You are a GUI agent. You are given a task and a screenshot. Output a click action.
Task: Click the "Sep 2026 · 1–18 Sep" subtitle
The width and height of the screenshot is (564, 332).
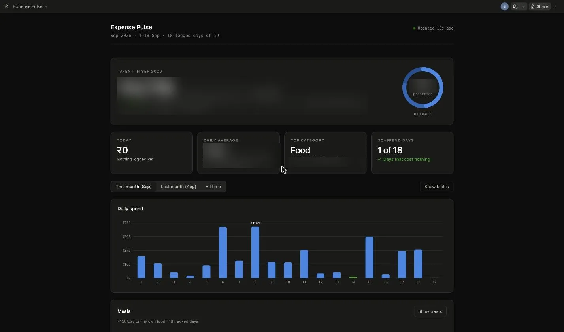click(x=135, y=36)
